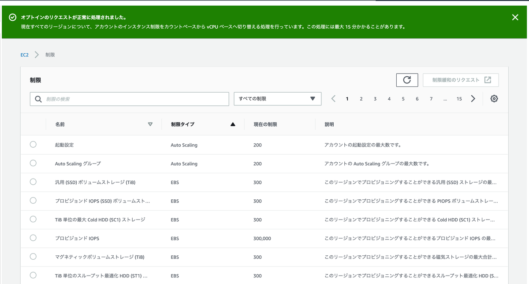Go to page 6
The image size is (529, 284).
(x=417, y=99)
